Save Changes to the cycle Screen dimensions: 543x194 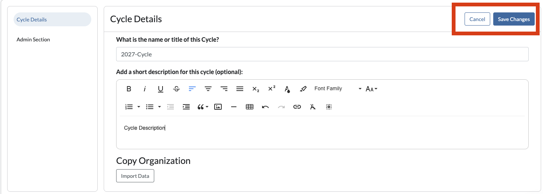click(514, 19)
